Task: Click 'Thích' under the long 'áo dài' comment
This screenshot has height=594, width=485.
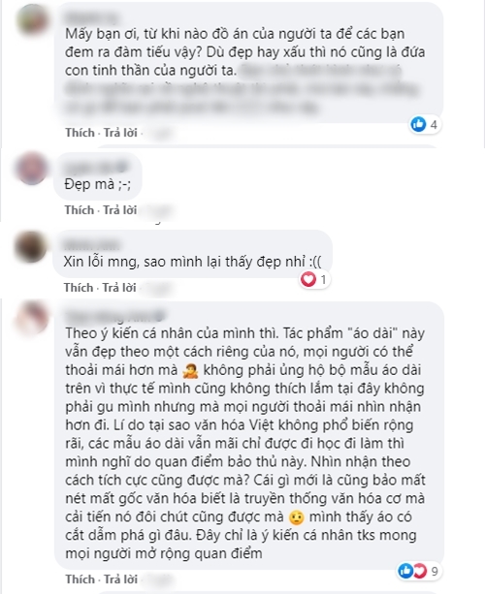Action: [80, 579]
